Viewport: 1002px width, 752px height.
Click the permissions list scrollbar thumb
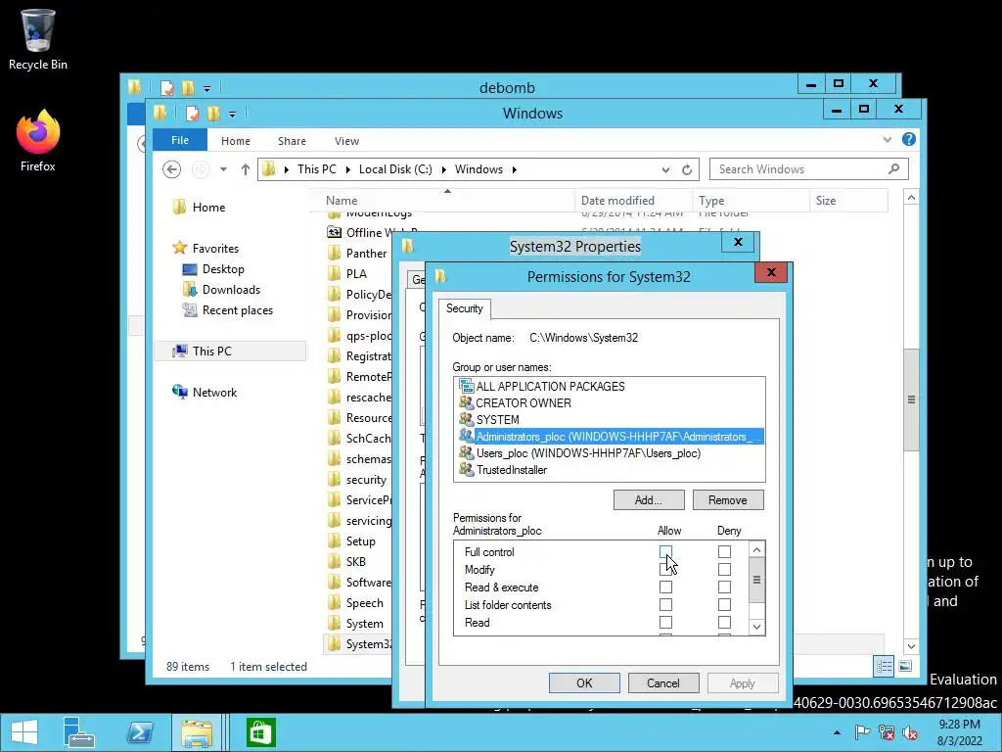[756, 580]
